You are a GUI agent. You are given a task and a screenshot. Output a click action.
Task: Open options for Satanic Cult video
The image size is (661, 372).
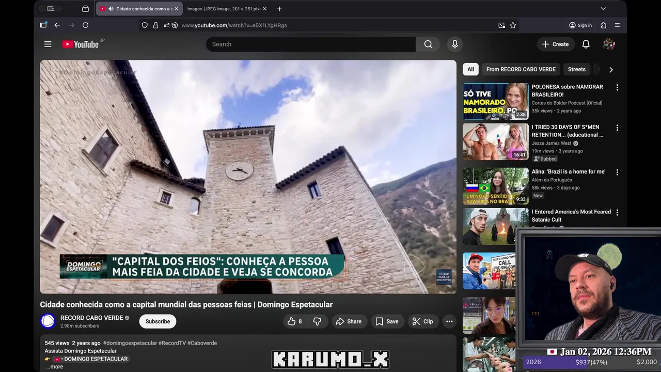[617, 212]
